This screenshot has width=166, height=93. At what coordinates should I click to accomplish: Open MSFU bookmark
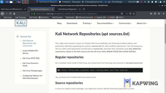point(120,17)
